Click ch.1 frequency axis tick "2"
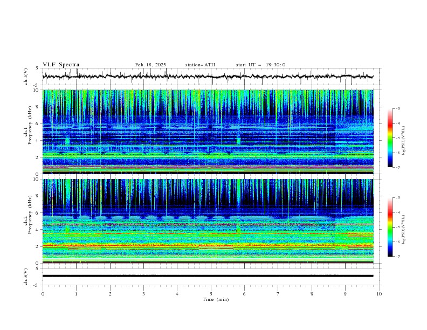 [38, 157]
